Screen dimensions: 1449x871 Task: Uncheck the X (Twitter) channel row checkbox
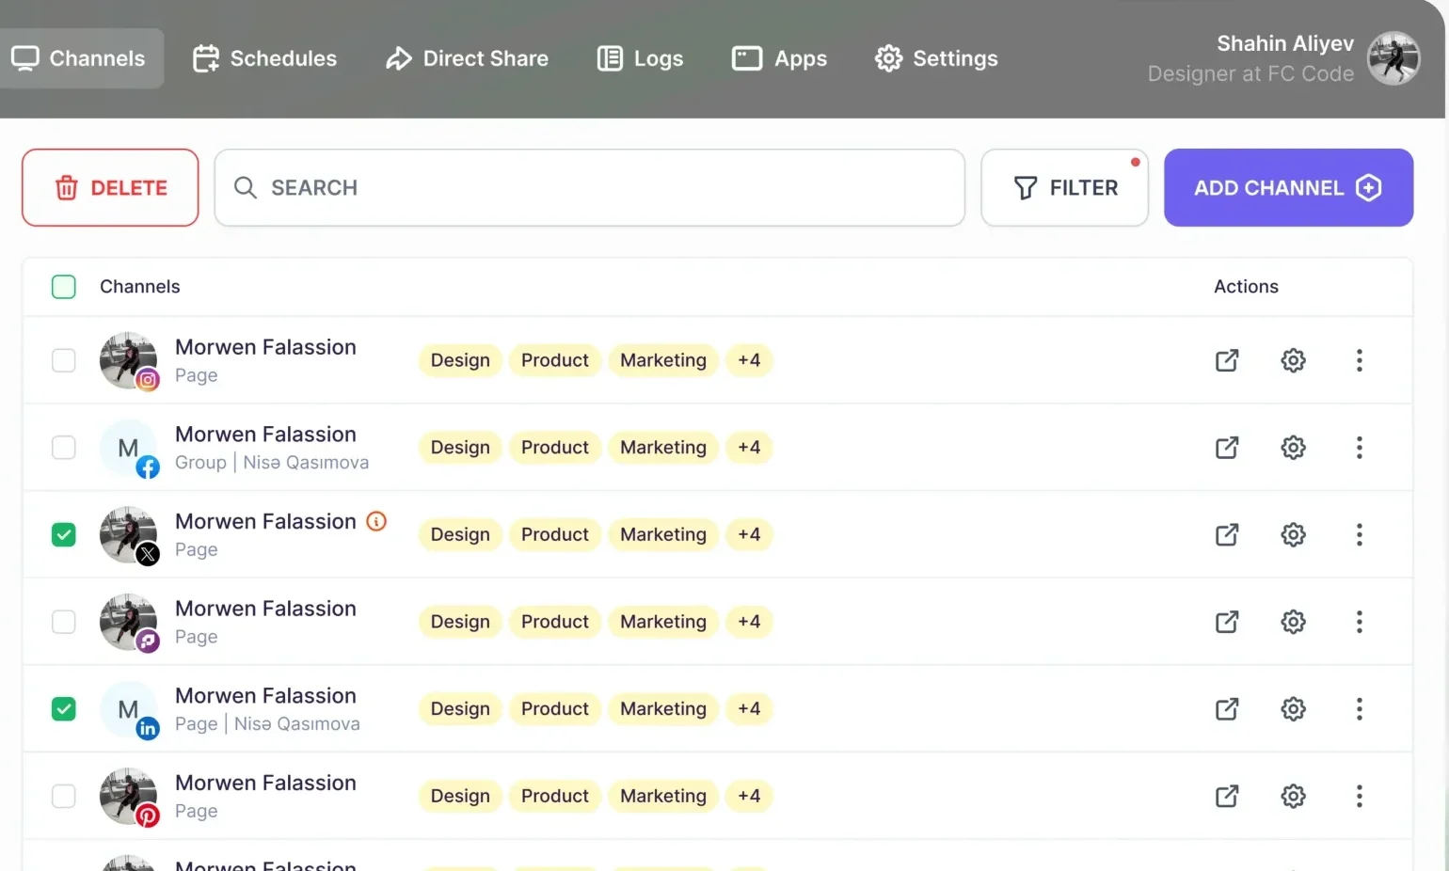click(64, 534)
